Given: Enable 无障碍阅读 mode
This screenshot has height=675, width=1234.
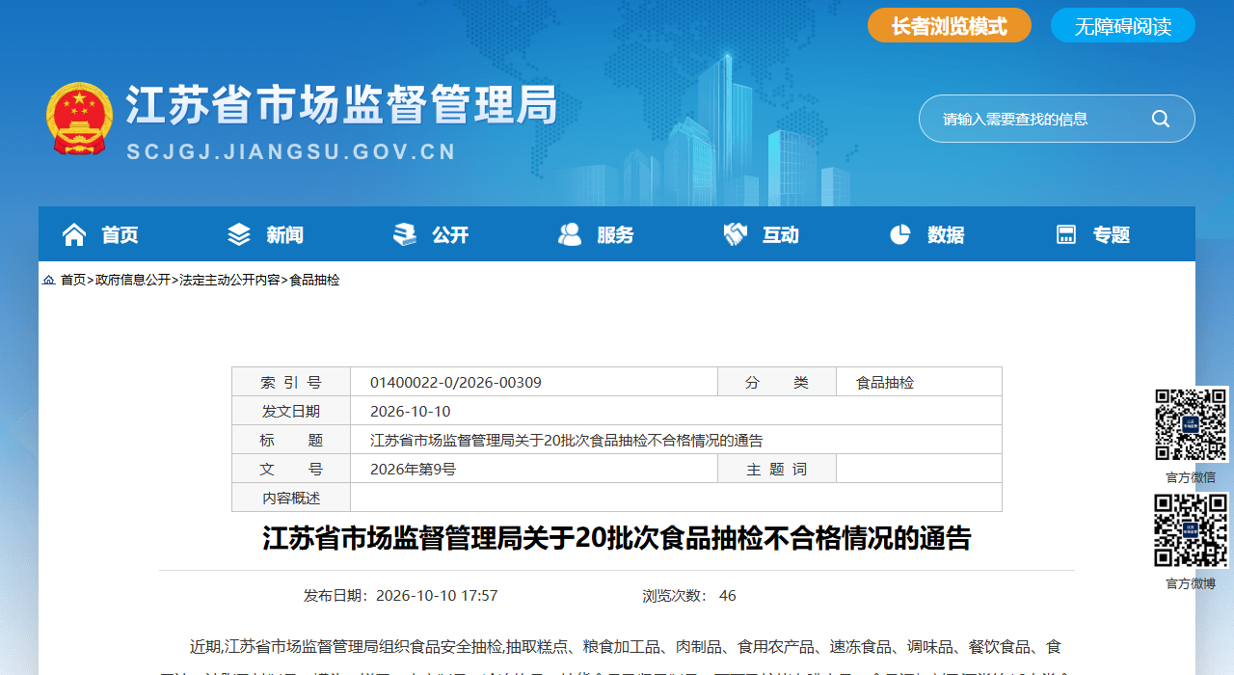Looking at the screenshot, I should (1123, 25).
